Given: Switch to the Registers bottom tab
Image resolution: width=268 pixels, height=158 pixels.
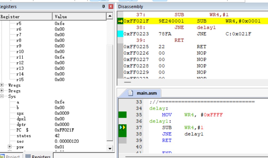Looking at the screenshot, I should click(38, 156).
